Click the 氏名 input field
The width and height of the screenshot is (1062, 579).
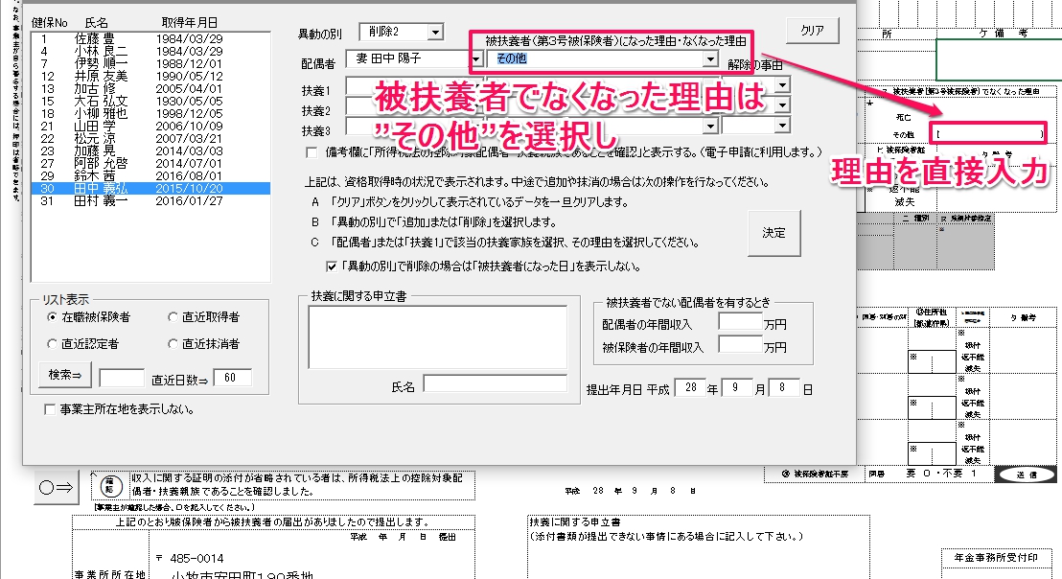[496, 384]
